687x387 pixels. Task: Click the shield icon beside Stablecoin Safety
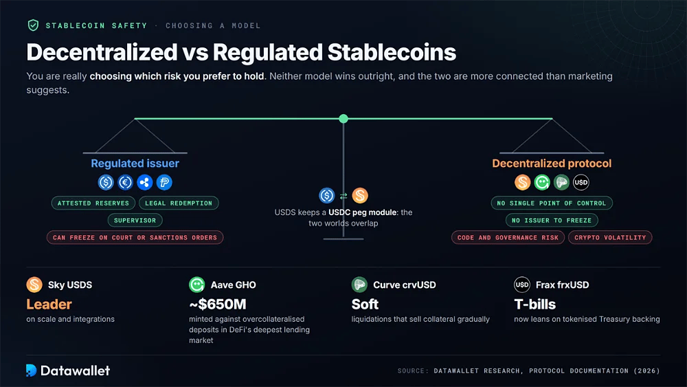click(33, 25)
